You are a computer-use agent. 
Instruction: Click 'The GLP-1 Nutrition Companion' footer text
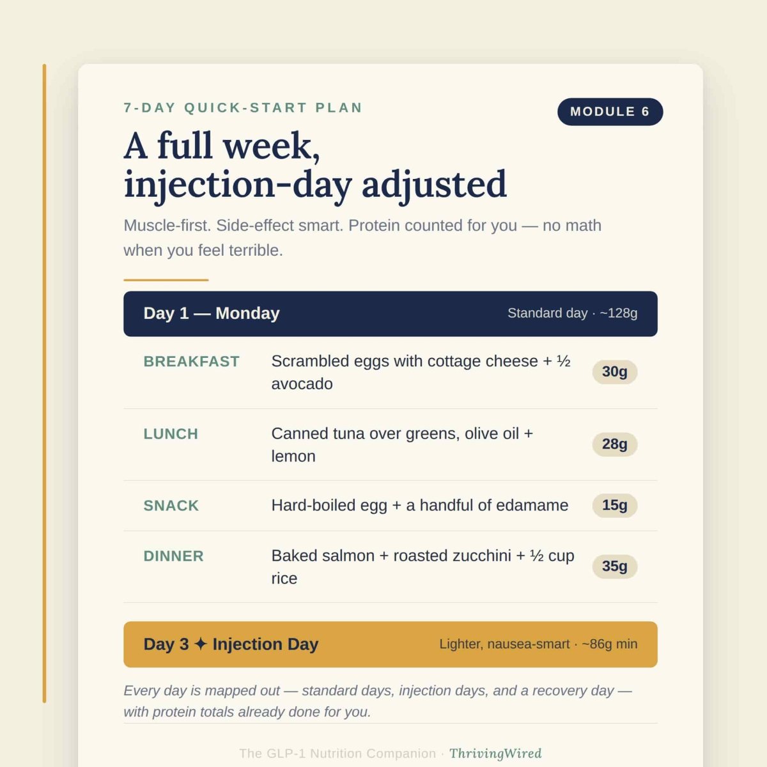point(337,754)
